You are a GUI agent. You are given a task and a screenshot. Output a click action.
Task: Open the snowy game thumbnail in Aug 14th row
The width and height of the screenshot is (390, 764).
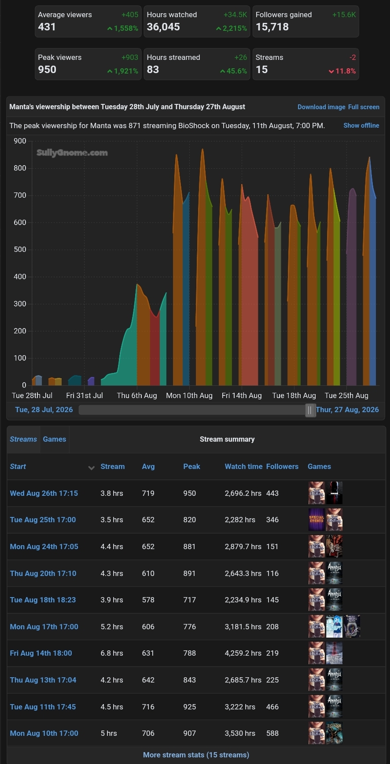(334, 653)
